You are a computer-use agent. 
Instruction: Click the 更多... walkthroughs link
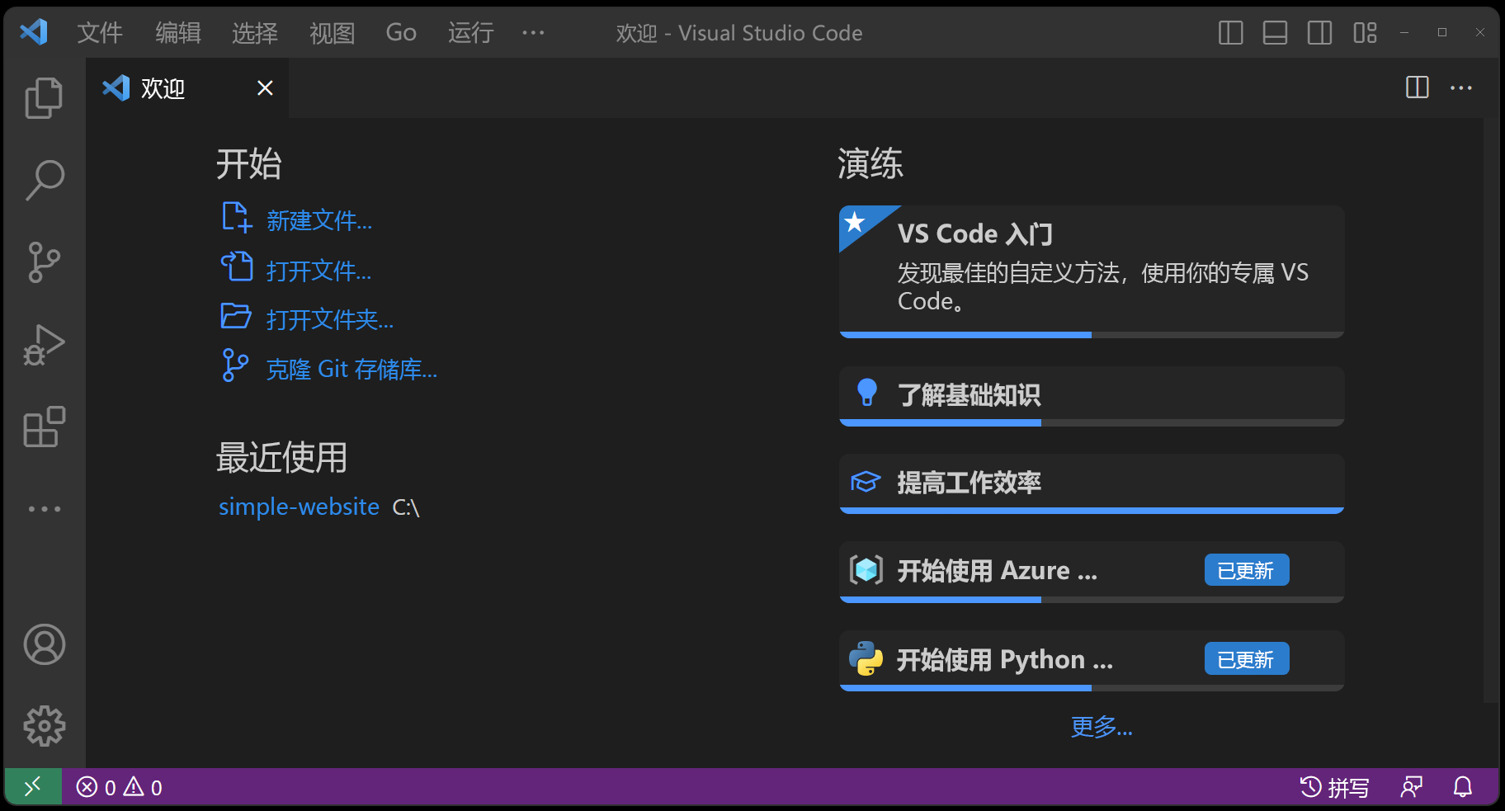(1102, 727)
